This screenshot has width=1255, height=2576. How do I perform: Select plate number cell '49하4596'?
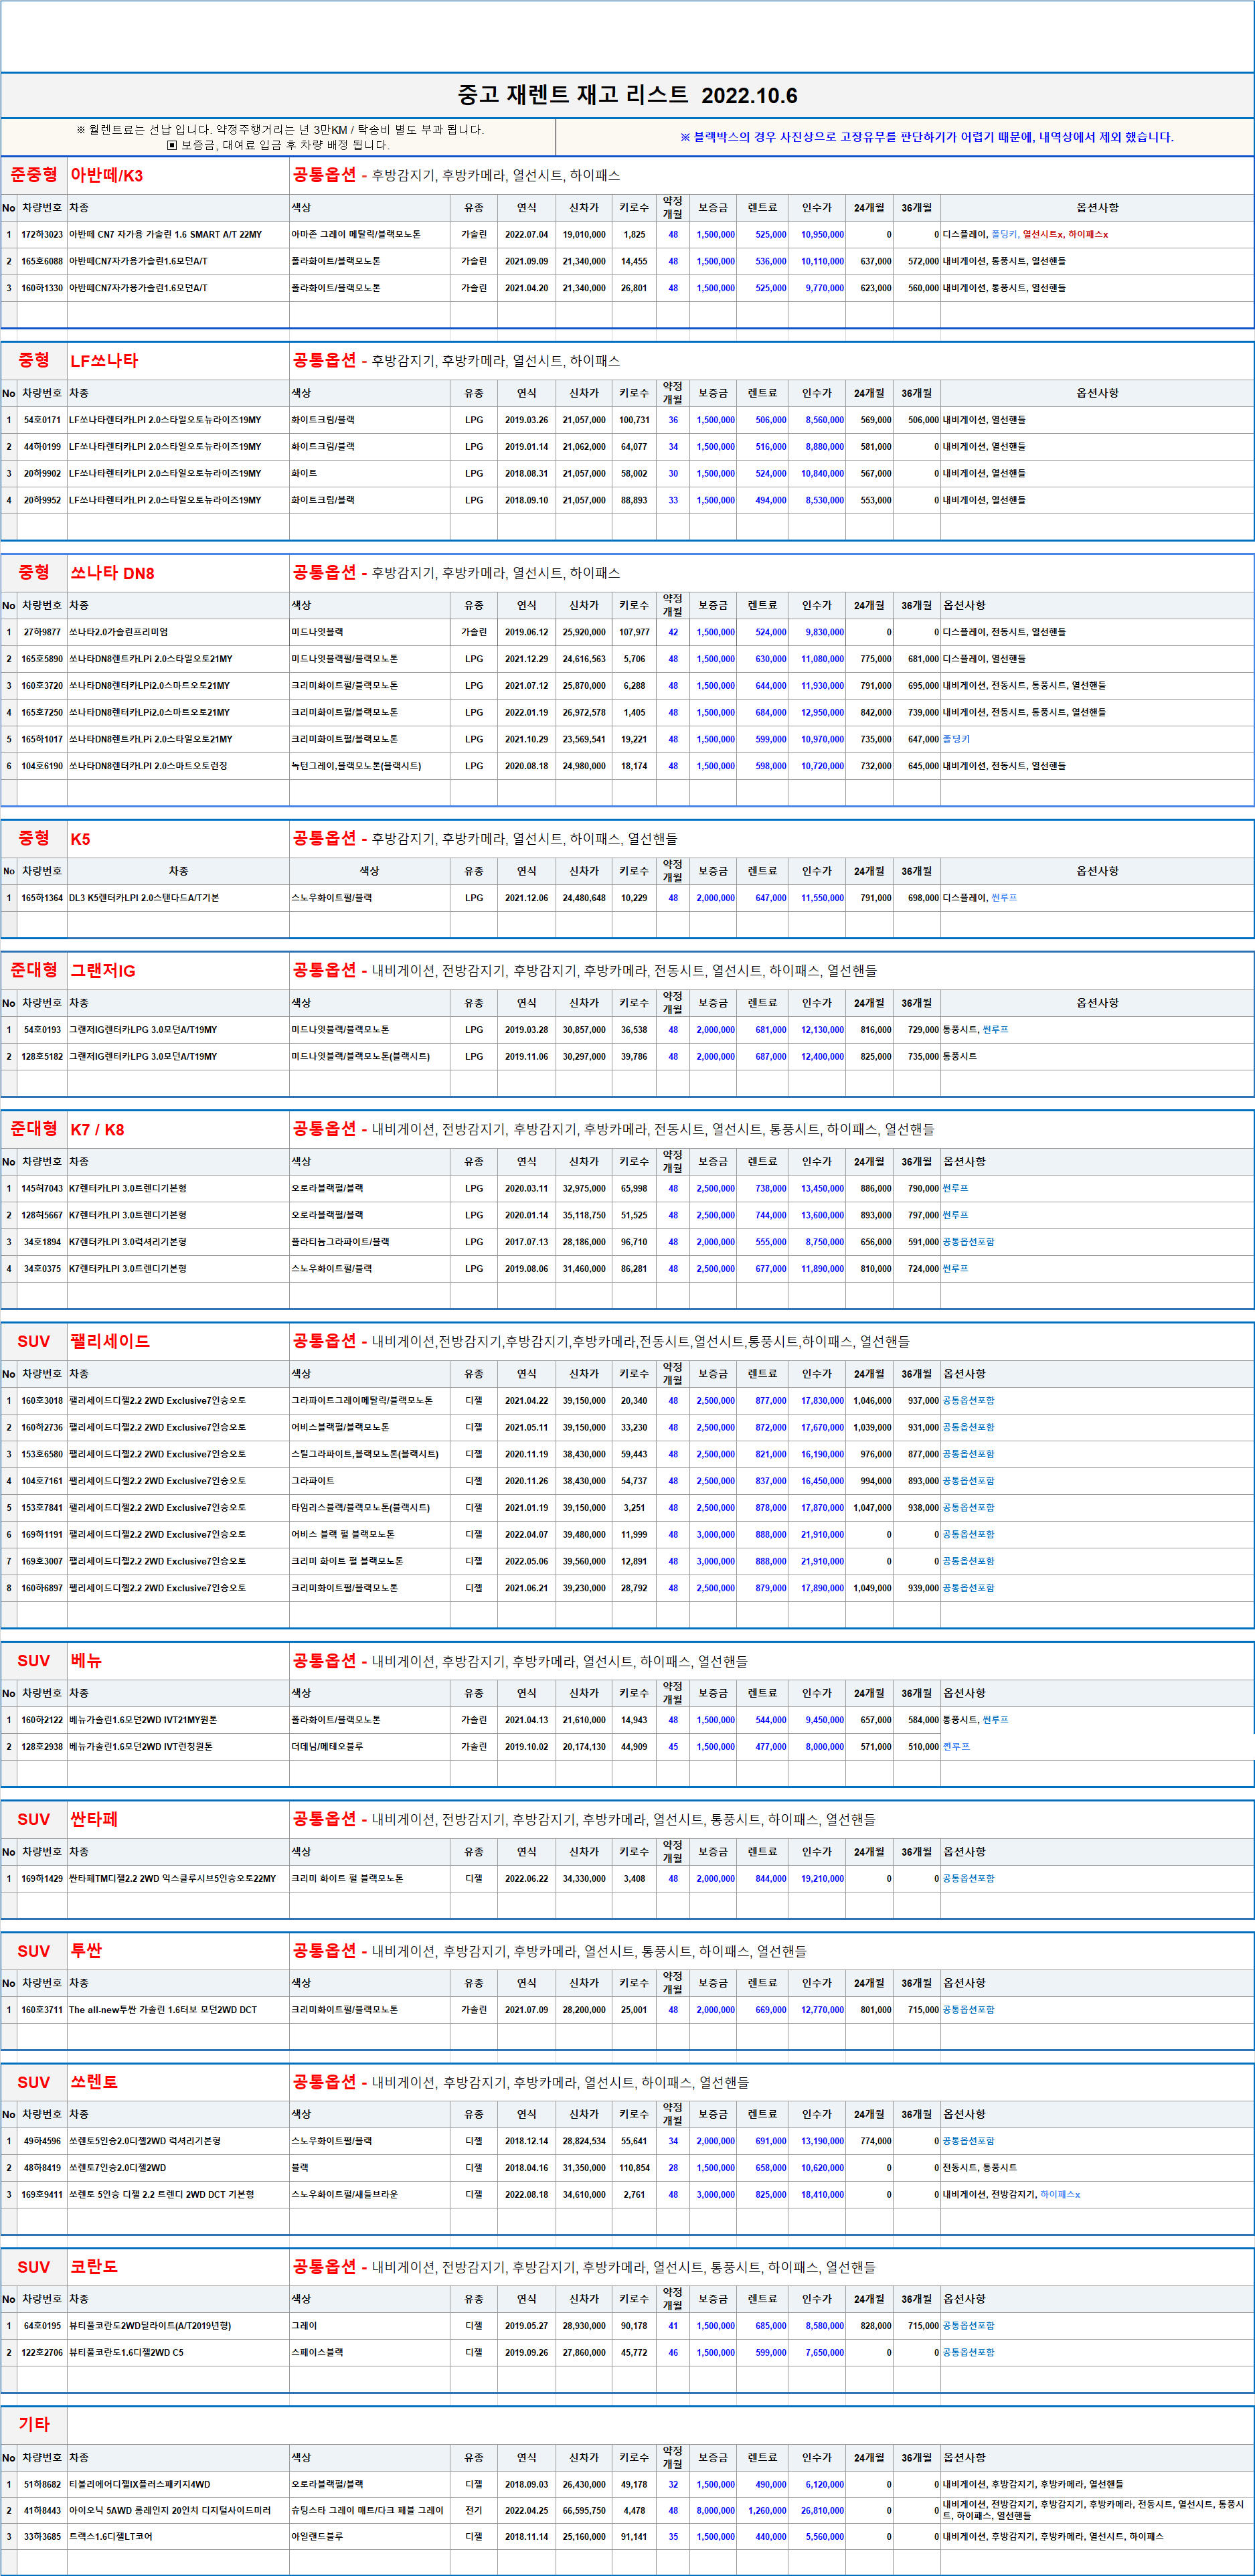pos(42,2141)
